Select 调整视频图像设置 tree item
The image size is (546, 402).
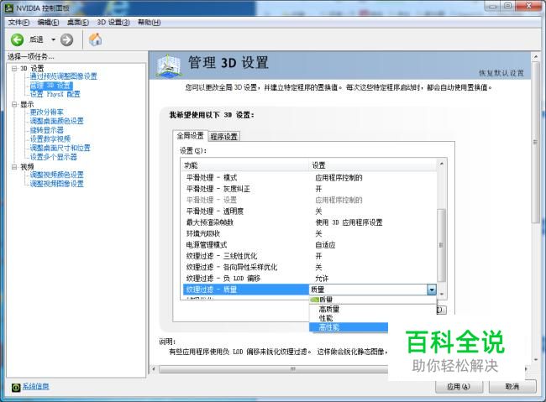(x=57, y=184)
